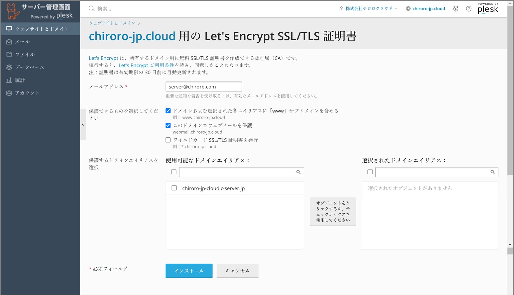
Task: Click the magnifier icon in the selected aliases search
Action: pos(493,172)
